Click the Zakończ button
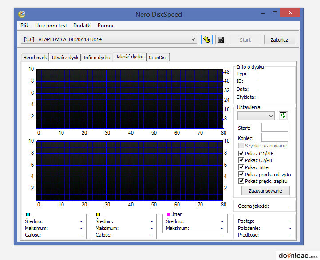Viewport: 320px width, 260px height. pyautogui.click(x=279, y=40)
